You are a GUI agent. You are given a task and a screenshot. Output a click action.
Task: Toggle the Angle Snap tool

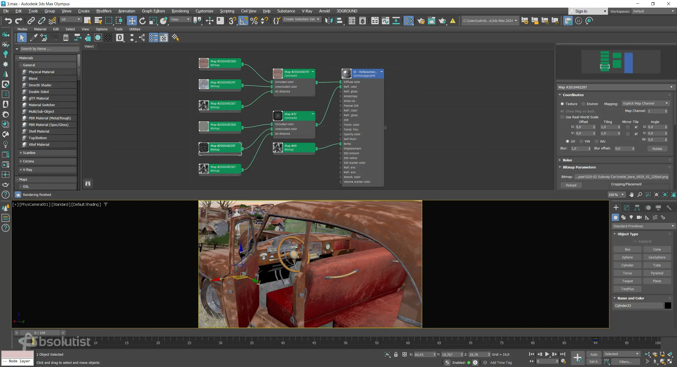[243, 21]
